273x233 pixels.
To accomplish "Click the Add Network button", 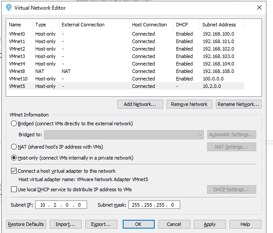I will 140,104.
